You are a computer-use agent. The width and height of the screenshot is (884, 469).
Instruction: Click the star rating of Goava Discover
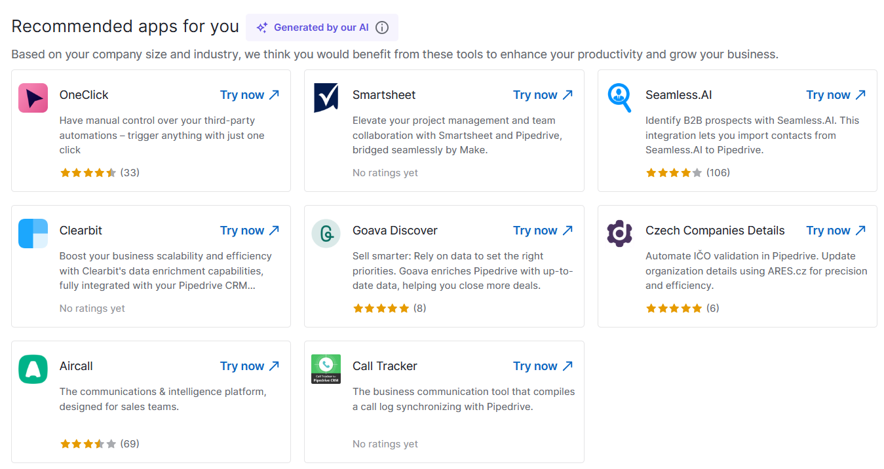(381, 308)
